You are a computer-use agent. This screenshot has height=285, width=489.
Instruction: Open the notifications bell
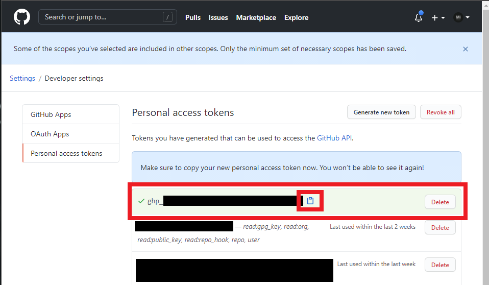pos(419,17)
